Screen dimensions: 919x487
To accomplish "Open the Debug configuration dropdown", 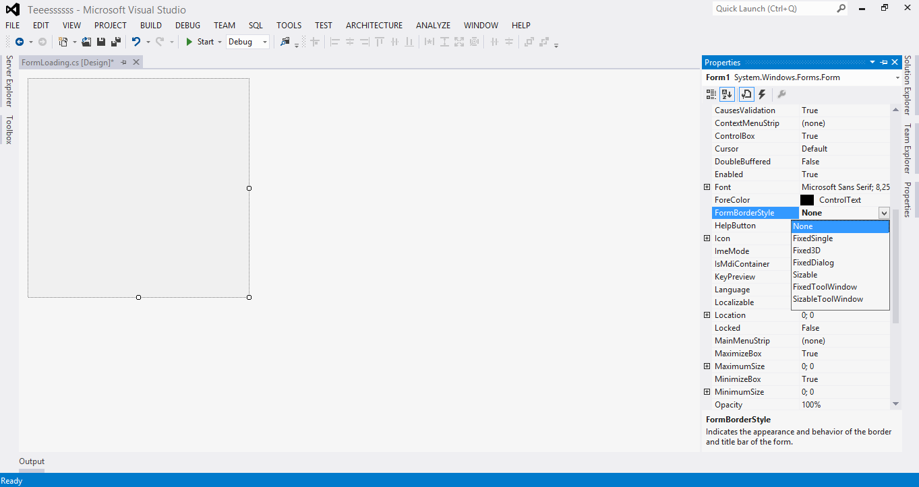I will point(264,42).
